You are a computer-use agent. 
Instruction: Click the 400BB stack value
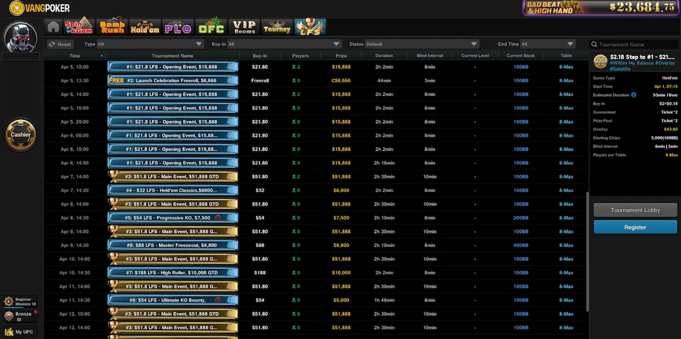pos(521,245)
